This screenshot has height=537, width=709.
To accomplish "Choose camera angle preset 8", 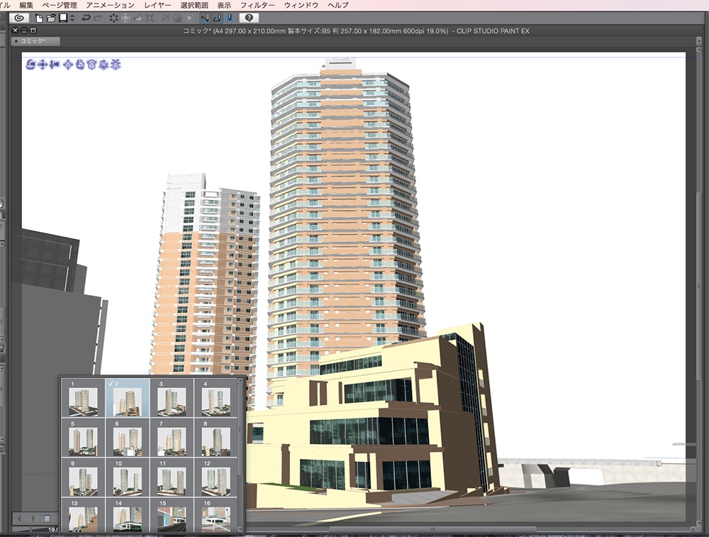I will click(216, 438).
